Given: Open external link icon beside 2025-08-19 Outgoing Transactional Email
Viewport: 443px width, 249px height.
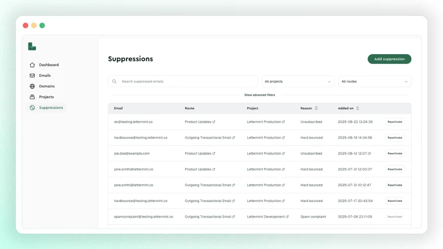Looking at the screenshot, I should (233, 138).
